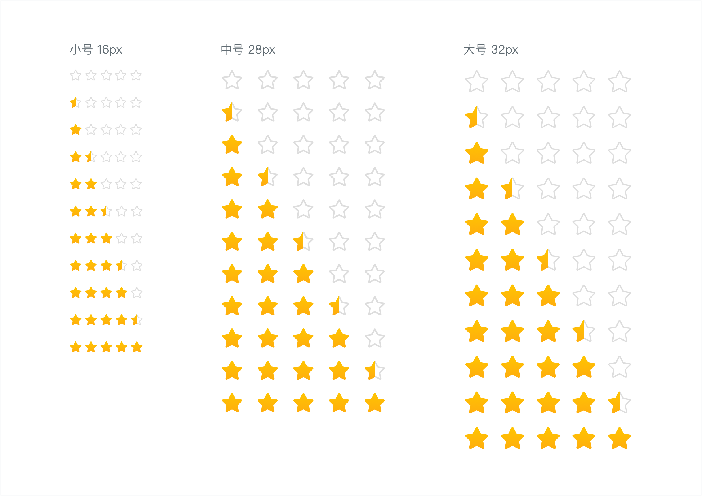Select the half star in large 3.5-star row

[x=584, y=331]
